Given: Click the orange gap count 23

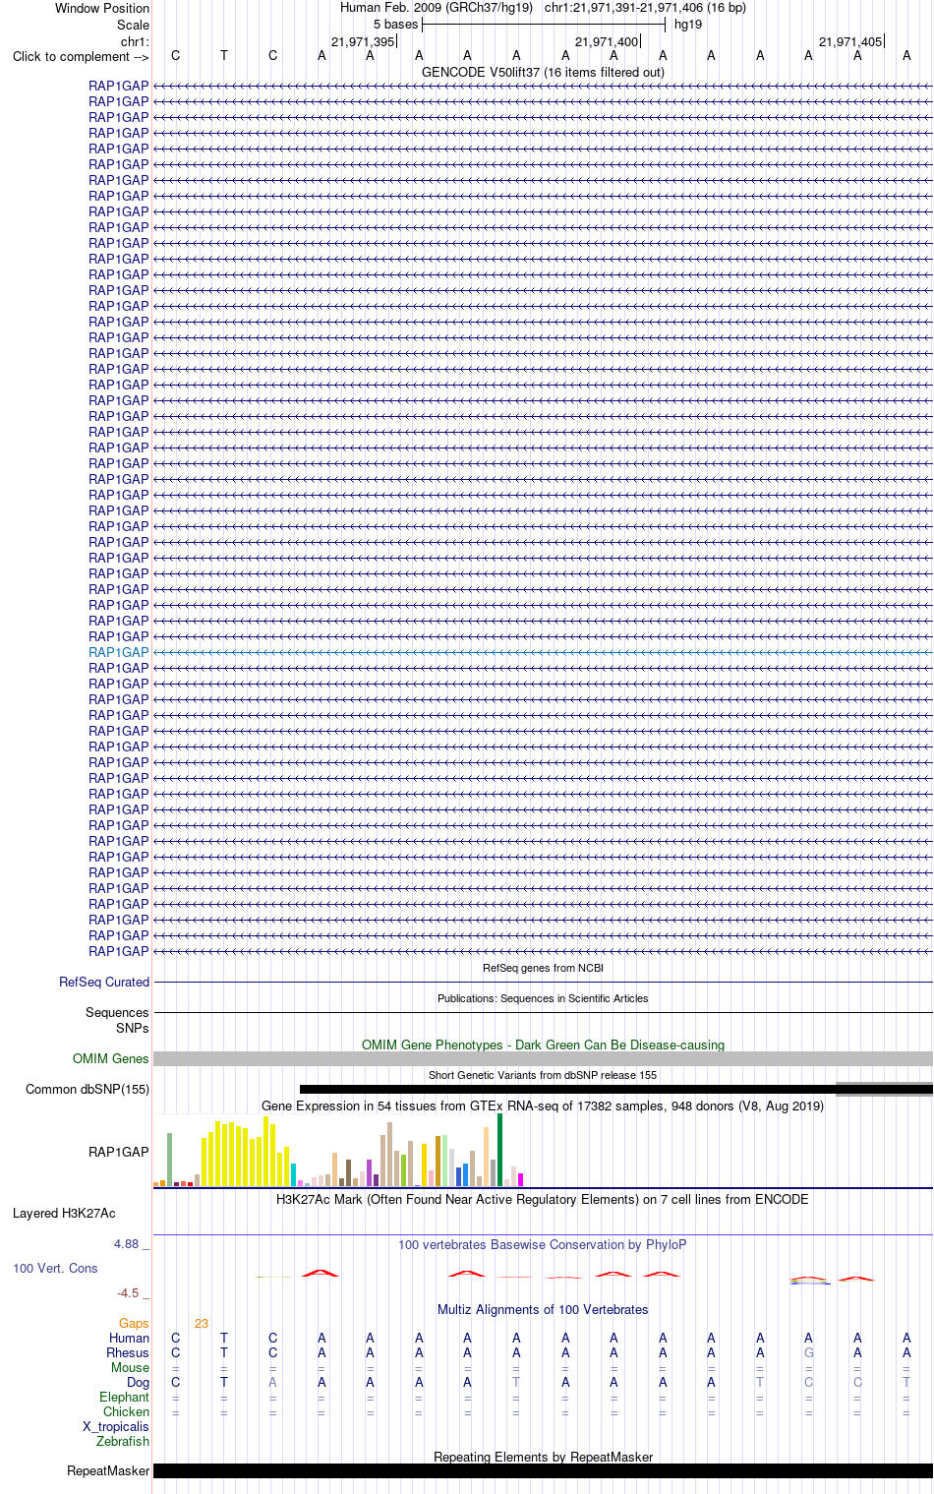Looking at the screenshot, I should [202, 1323].
